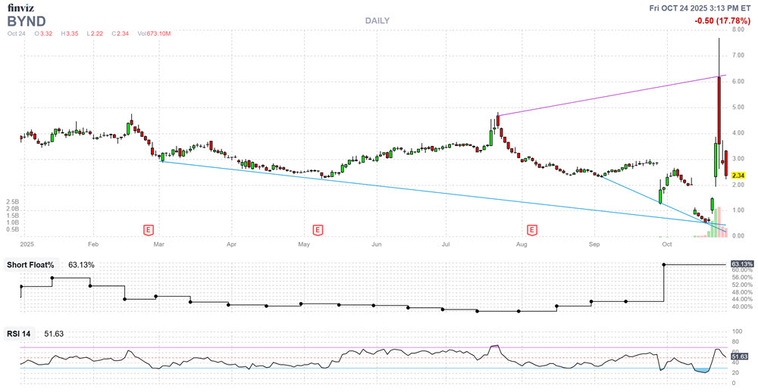The image size is (758, 392).
Task: Click the date and time header text
Action: pos(700,8)
